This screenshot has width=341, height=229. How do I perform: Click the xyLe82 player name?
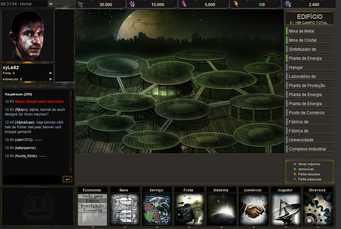tap(11, 67)
